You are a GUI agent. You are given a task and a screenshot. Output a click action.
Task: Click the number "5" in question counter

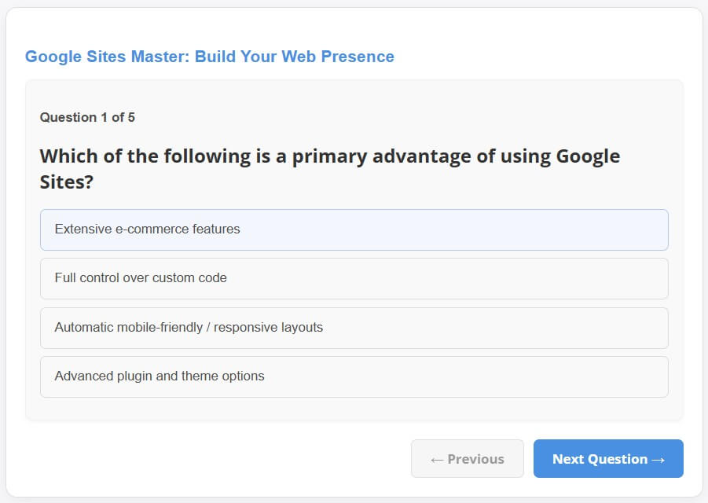131,117
